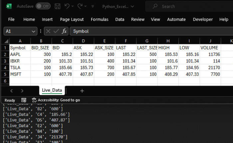Image resolution: width=233 pixels, height=143 pixels.
Task: Select the cell with value 184.95
Action: tap(189, 68)
